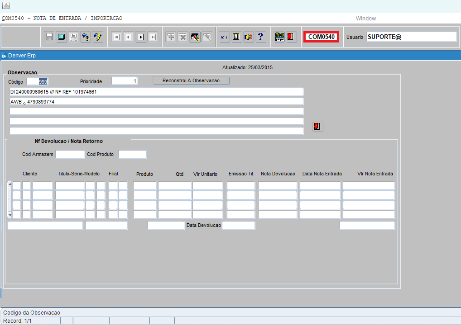Screen dimensions: 461x325
Task: Click first-row Nota Devolucao cell
Action: pyautogui.click(x=278, y=185)
